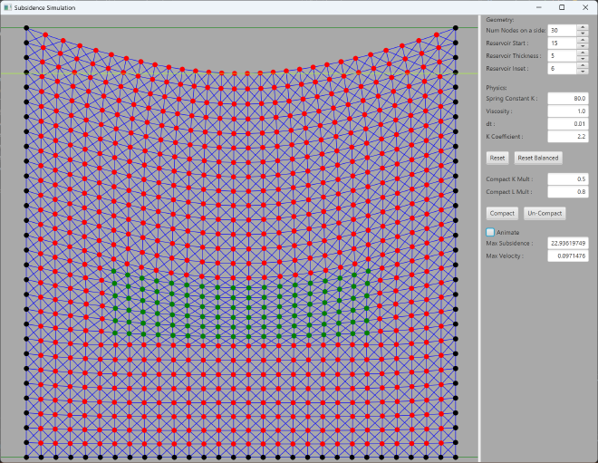Raise the Reservoir Inset value
Image resolution: width=598 pixels, height=463 pixels.
(583, 65)
